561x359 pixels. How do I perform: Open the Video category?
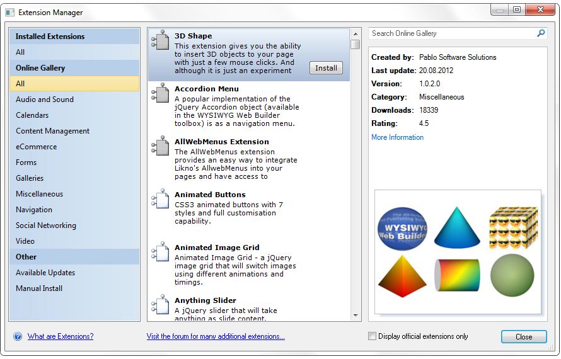tap(74, 241)
